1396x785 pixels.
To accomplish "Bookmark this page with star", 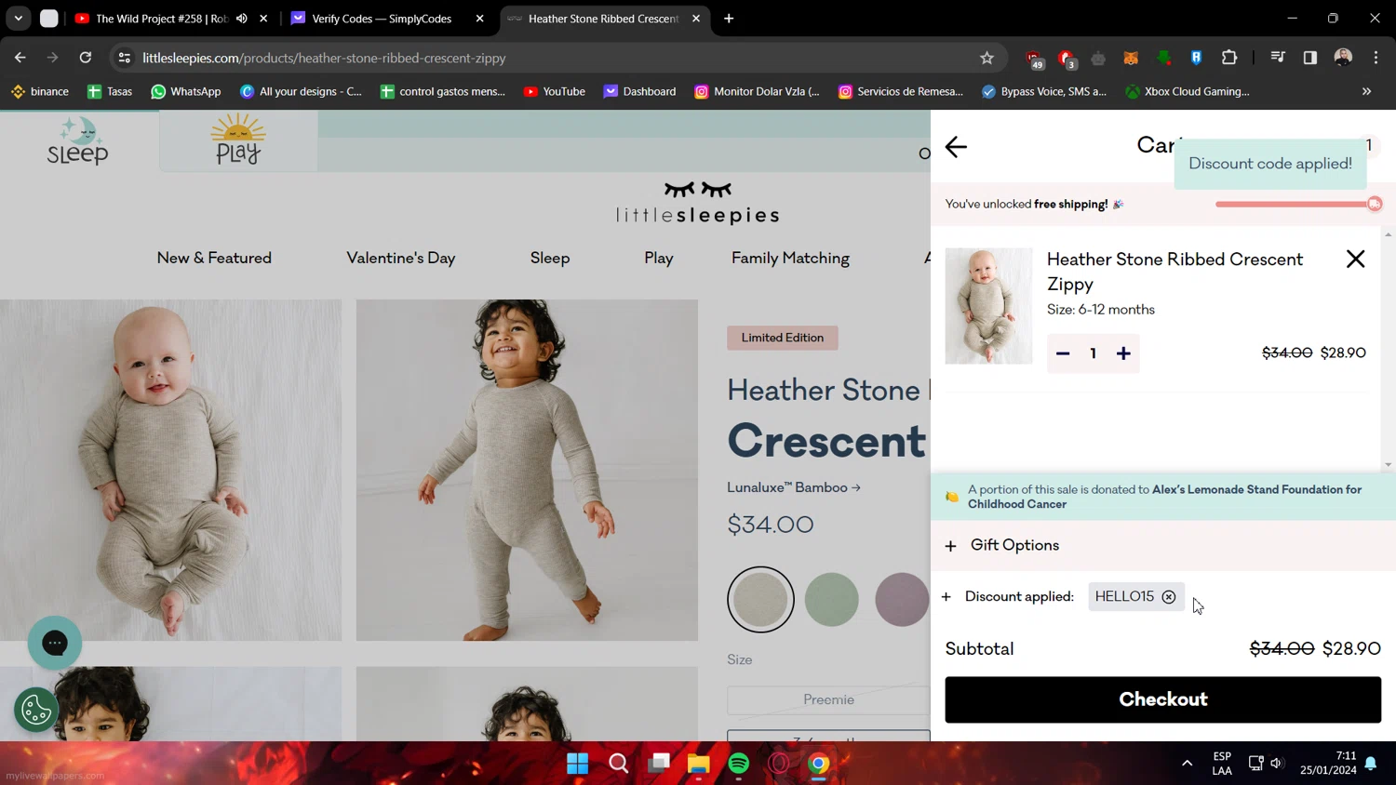I will click(x=987, y=58).
